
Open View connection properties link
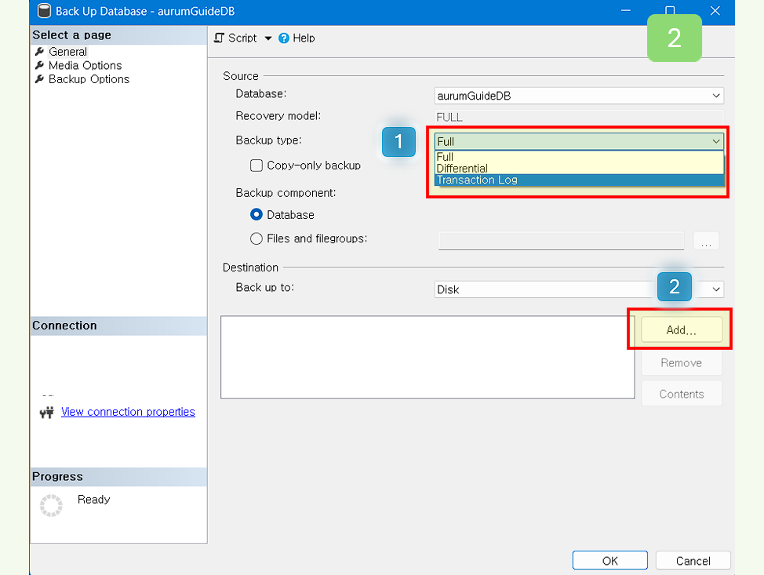click(x=128, y=412)
